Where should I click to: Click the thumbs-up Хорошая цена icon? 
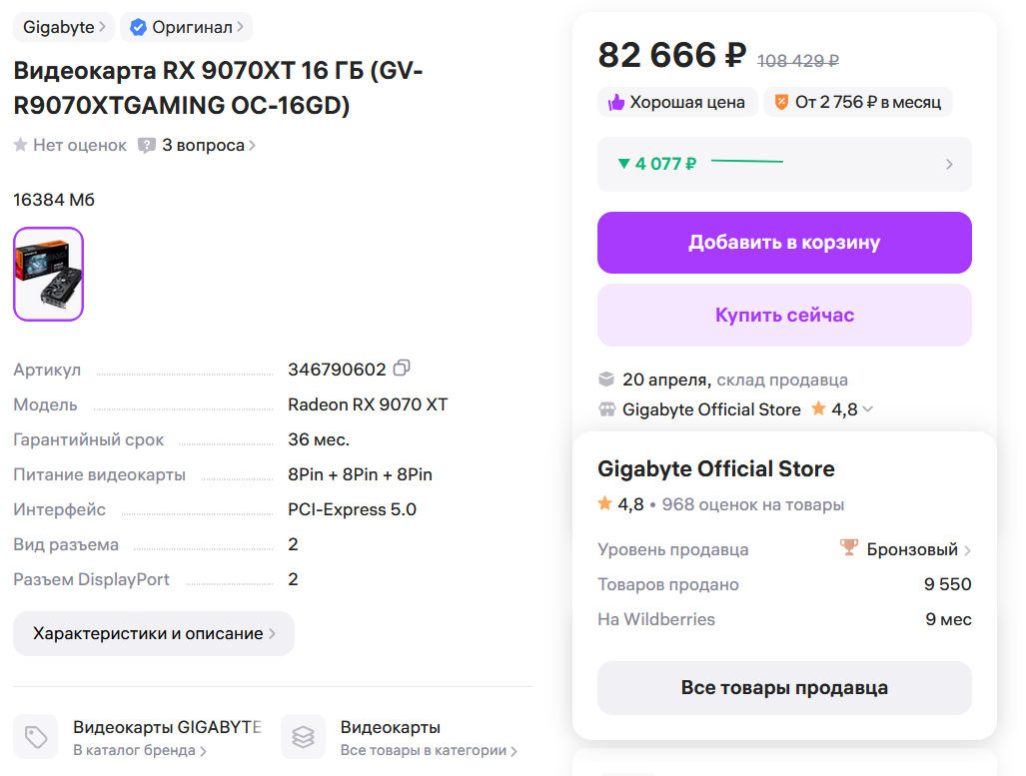tap(616, 102)
